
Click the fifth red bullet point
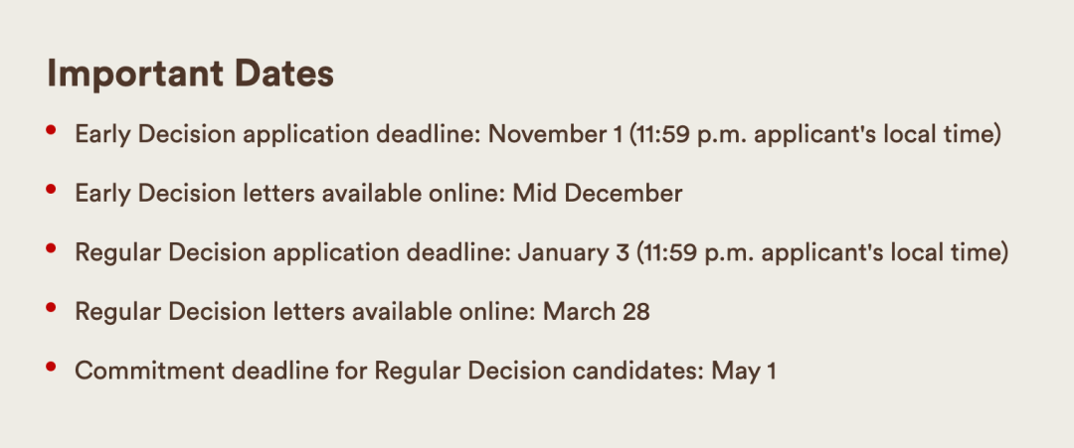point(51,367)
